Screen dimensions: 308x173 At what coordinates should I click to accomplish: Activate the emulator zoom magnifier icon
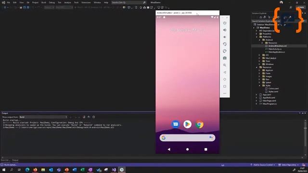click(225, 65)
